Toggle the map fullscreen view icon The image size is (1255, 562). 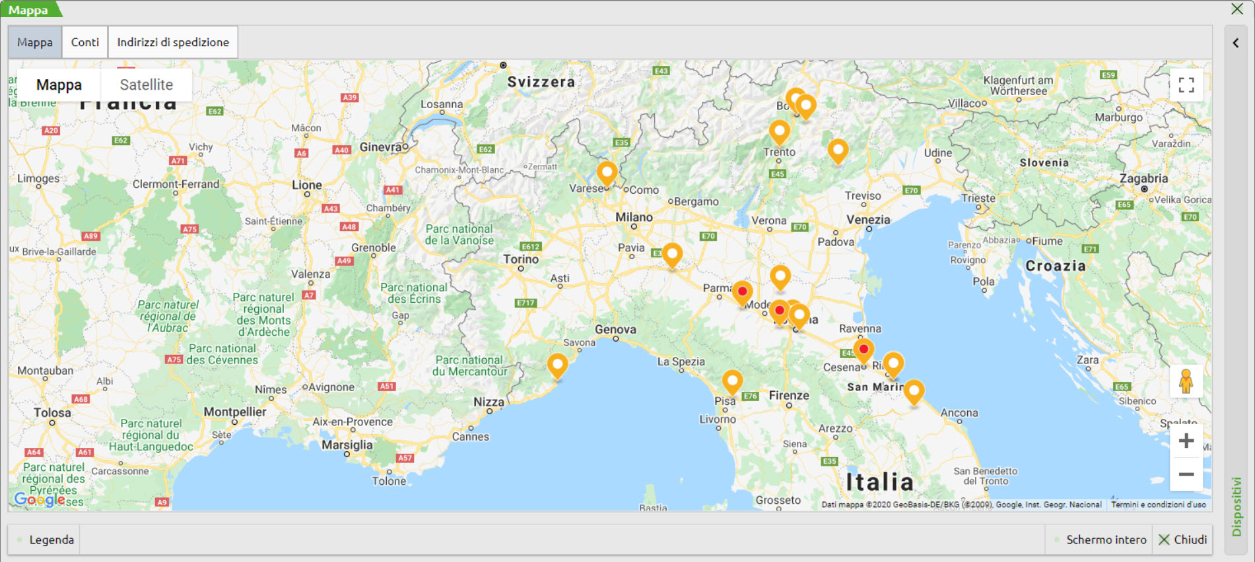[x=1186, y=85]
